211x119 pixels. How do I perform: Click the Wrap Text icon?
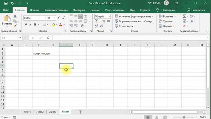click(86, 16)
